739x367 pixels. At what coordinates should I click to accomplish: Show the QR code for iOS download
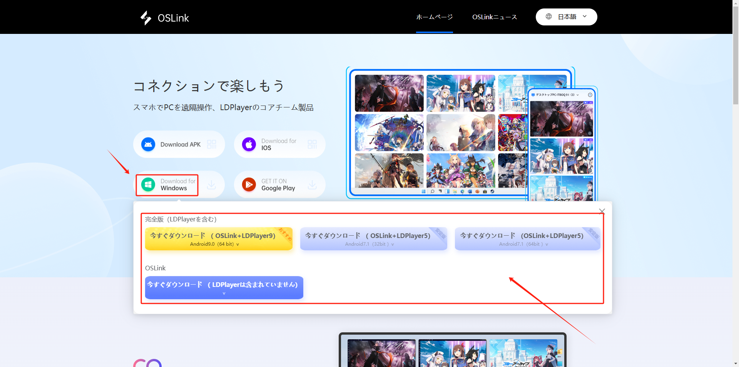pos(312,144)
